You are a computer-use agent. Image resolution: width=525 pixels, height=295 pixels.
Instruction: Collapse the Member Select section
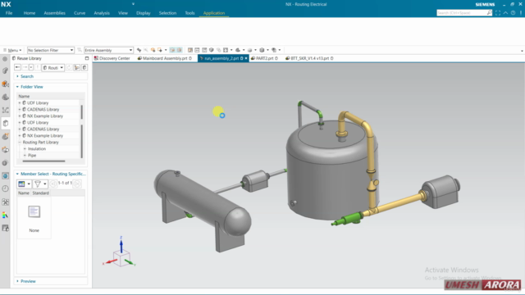[17, 174]
